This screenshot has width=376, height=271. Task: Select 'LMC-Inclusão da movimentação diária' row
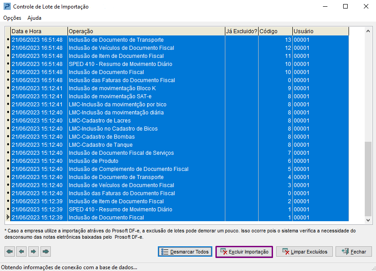point(179,113)
